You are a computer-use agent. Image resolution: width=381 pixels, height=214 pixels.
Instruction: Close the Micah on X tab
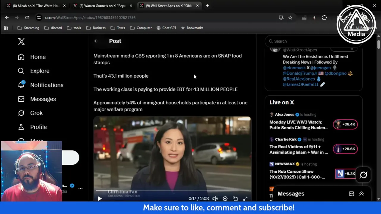(64, 6)
